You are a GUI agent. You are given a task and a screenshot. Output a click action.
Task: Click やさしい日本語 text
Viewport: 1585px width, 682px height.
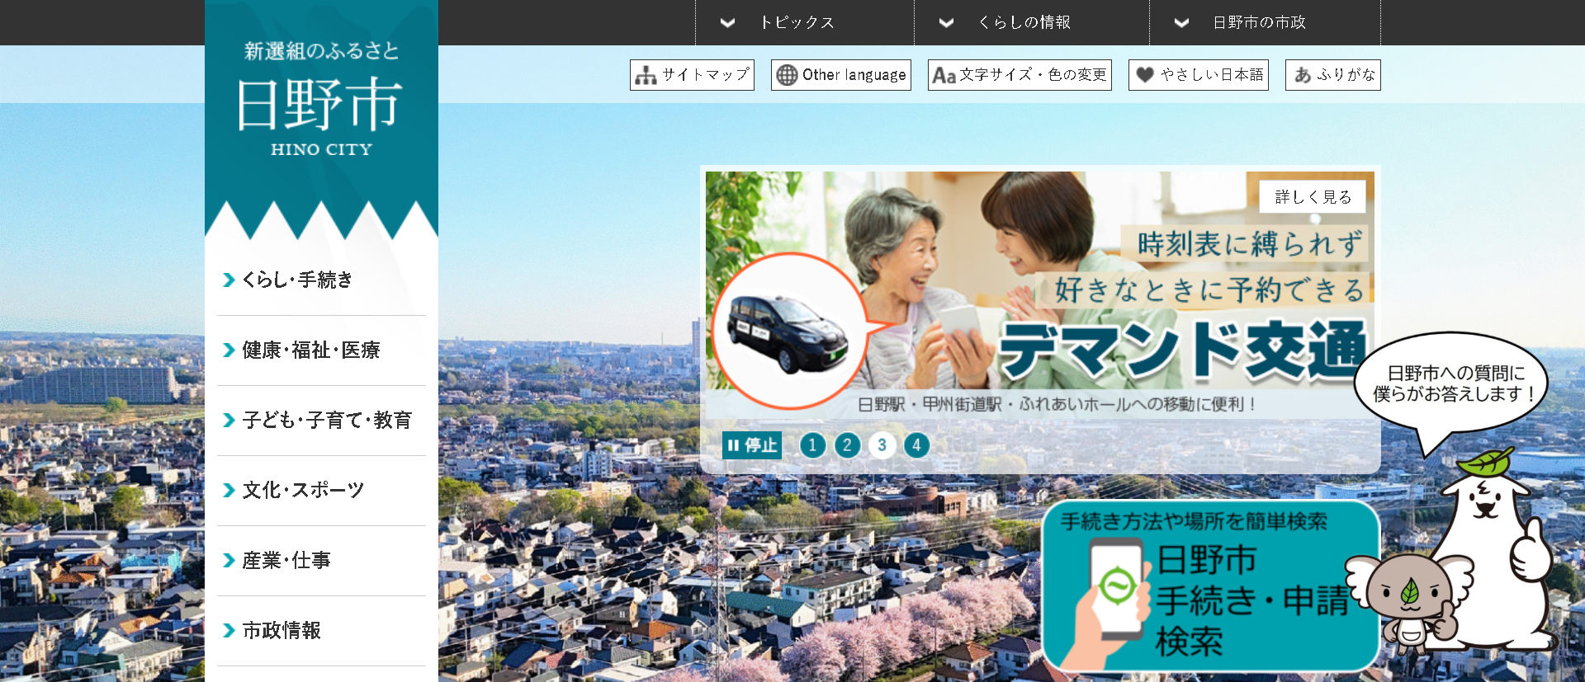pos(1212,75)
